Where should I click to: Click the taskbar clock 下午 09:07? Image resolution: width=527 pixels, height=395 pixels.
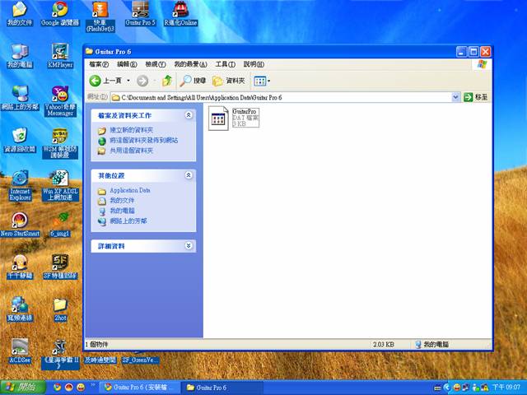(506, 388)
